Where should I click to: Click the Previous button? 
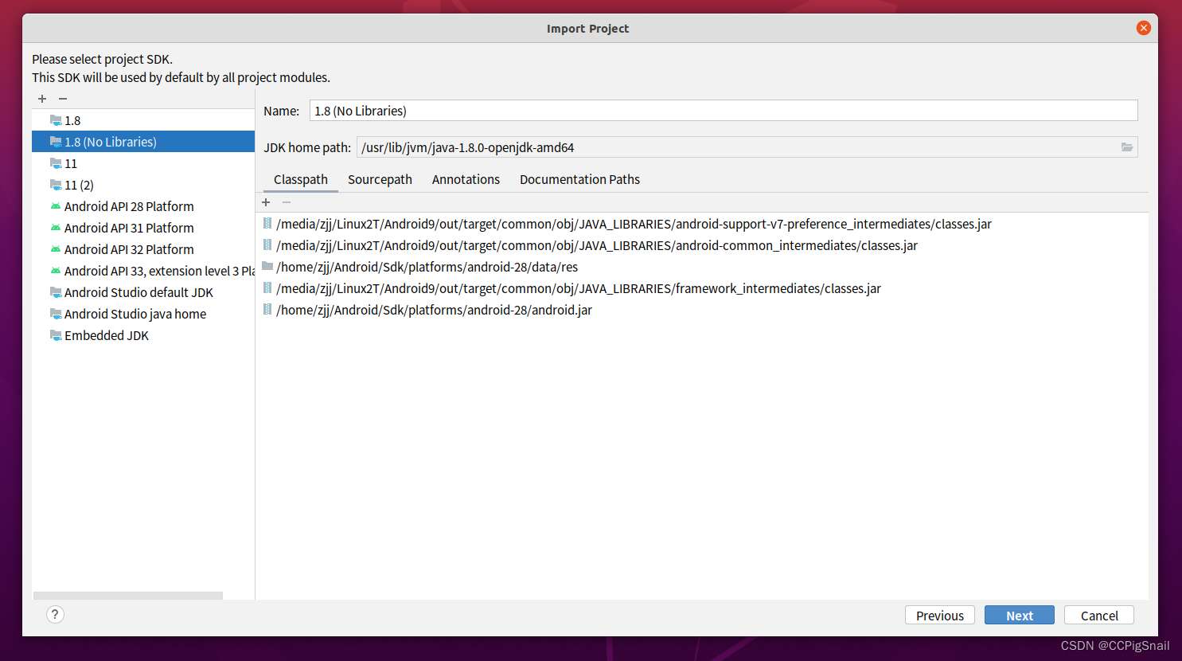click(x=940, y=615)
